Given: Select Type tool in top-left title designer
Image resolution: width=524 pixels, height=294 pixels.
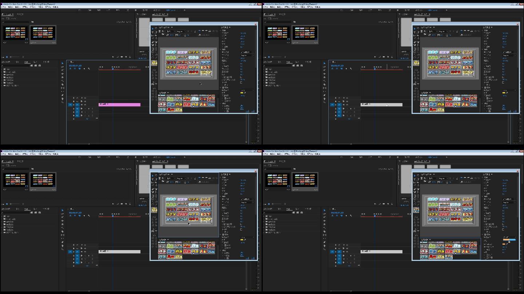Looking at the screenshot, I should pos(152,33).
